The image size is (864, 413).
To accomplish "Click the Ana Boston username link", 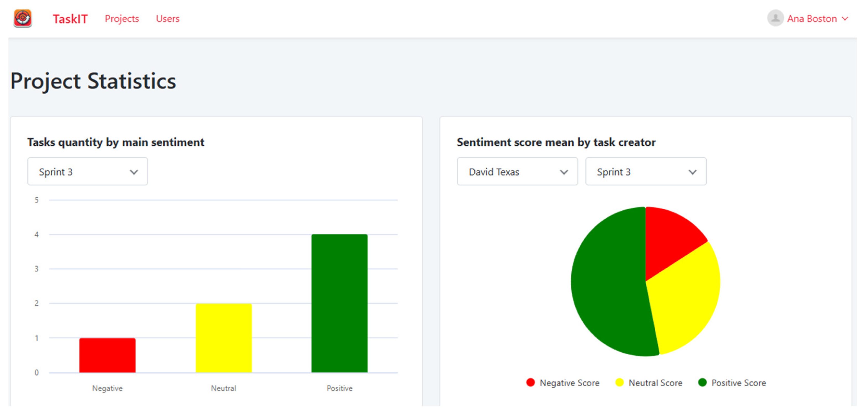I will tap(812, 19).
